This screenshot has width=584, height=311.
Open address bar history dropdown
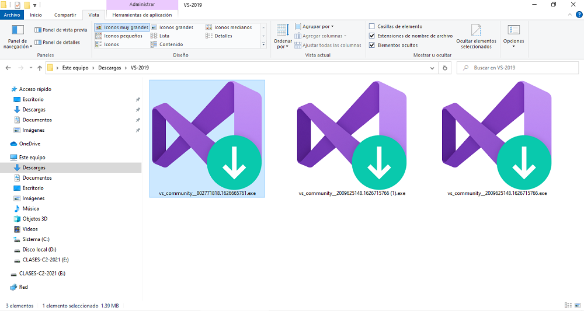tap(432, 68)
